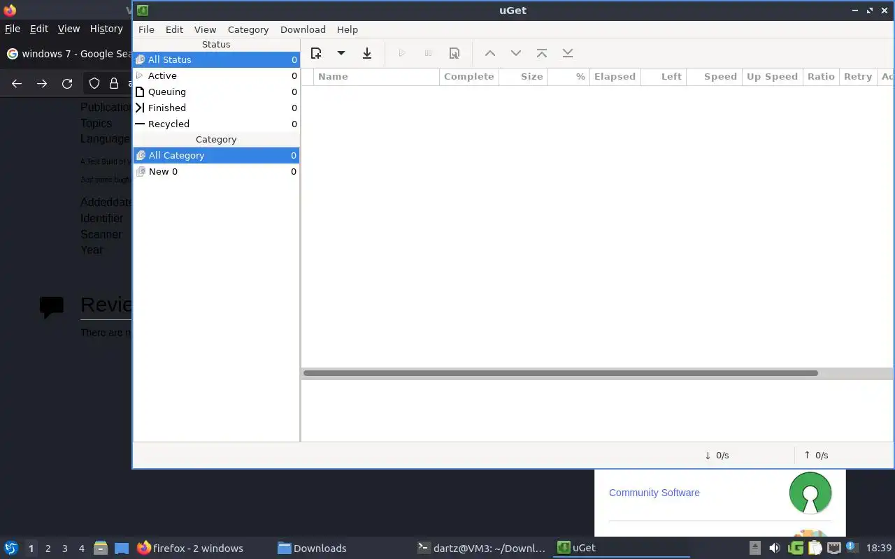
Task: Click the Move Up arrow icon
Action: (490, 53)
